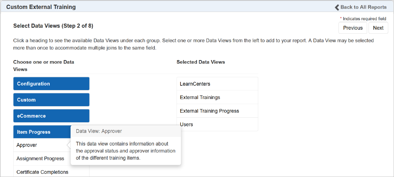Click the Selected Data Views column heading
The height and width of the screenshot is (177, 394).
click(201, 62)
